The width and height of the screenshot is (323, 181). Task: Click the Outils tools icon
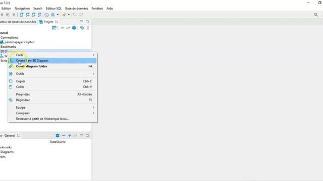click(11, 74)
